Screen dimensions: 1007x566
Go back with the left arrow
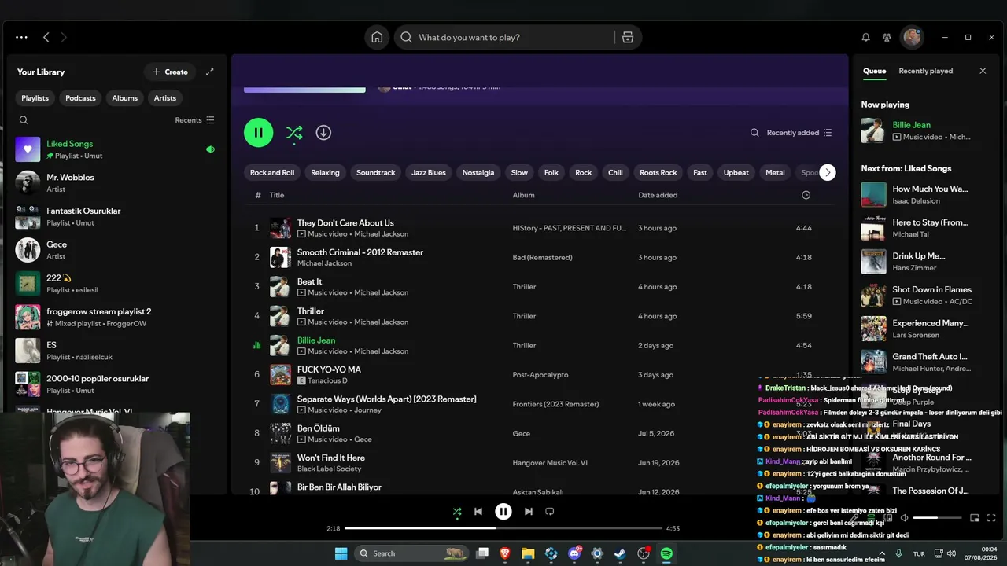[x=46, y=37]
